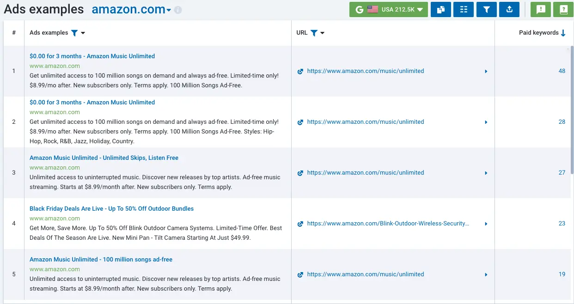This screenshot has width=574, height=304.
Task: Click the $0.00 for 3 months ad title
Action: (92, 56)
